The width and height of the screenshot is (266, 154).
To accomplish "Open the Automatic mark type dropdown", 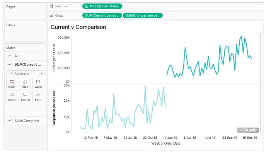I will 25,74.
